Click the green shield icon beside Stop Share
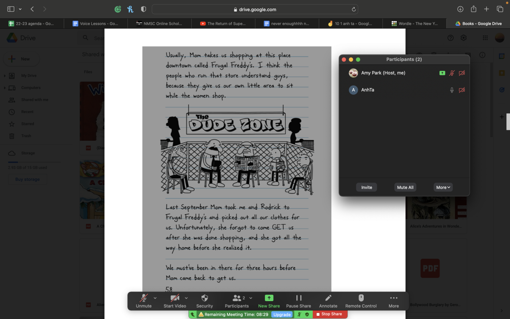 (x=307, y=315)
